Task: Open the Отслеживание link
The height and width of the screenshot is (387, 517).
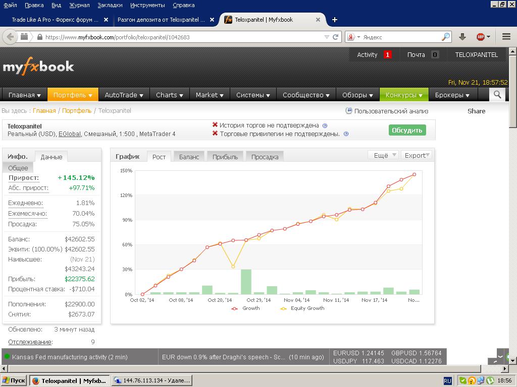Action: coord(30,342)
